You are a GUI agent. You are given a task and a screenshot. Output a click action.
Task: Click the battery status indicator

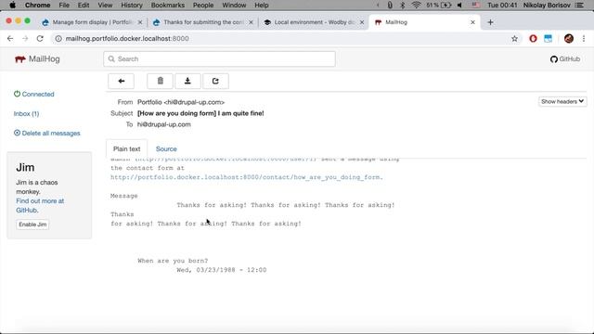[x=439, y=6]
